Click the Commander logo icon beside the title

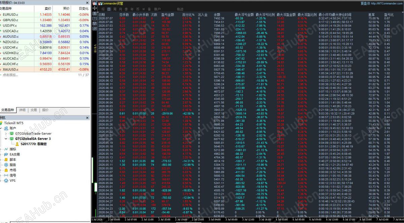(100, 3)
